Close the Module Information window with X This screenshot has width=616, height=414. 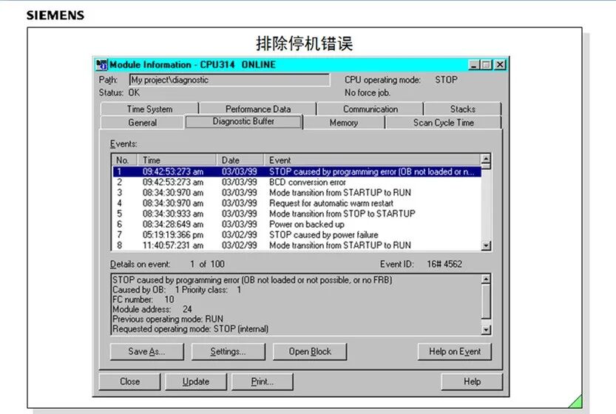click(x=500, y=65)
